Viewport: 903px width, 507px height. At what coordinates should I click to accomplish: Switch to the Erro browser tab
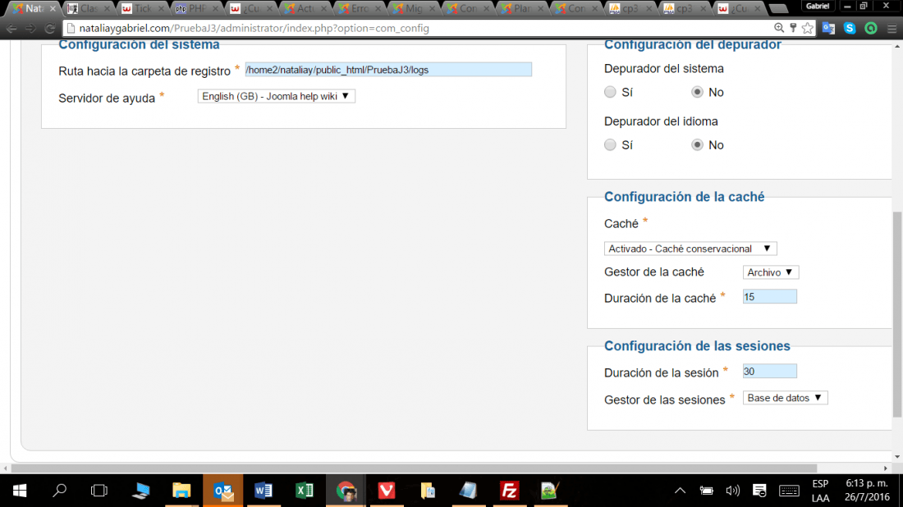click(360, 9)
